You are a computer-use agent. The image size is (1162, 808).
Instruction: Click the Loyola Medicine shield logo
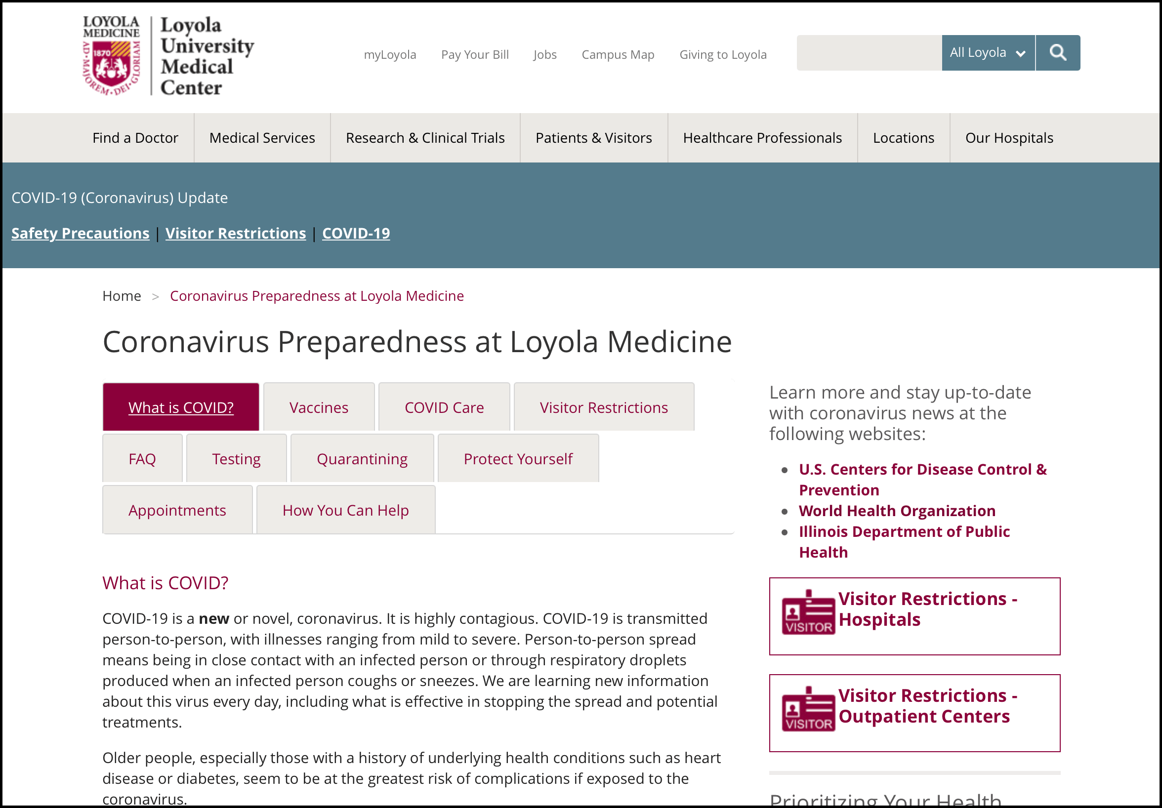[x=111, y=56]
